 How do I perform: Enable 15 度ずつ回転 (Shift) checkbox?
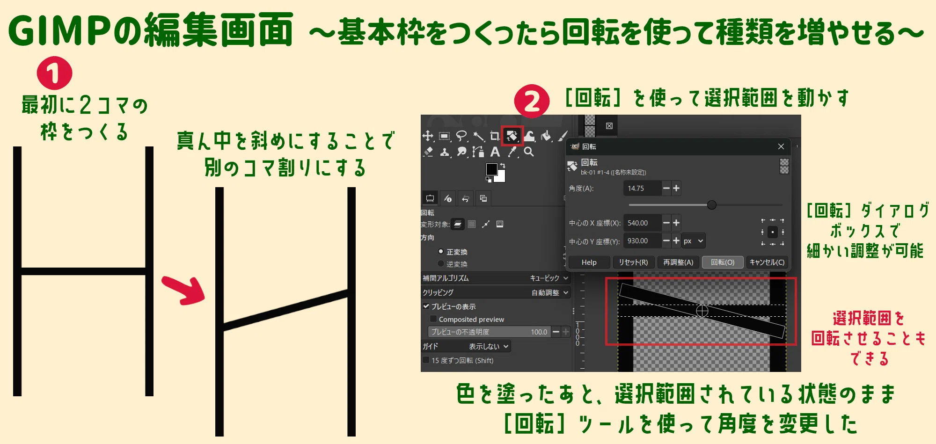[x=426, y=360]
